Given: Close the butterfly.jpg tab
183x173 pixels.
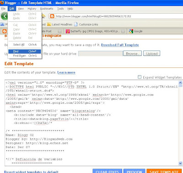Looking at the screenshot, I should point(123,31).
